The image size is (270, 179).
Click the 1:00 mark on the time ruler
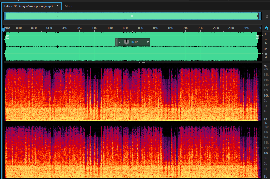point(95,28)
